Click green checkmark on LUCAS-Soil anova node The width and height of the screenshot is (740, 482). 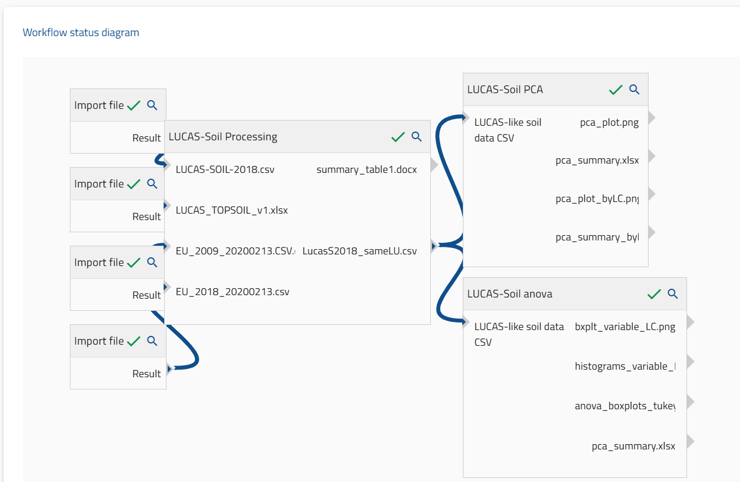[654, 295]
